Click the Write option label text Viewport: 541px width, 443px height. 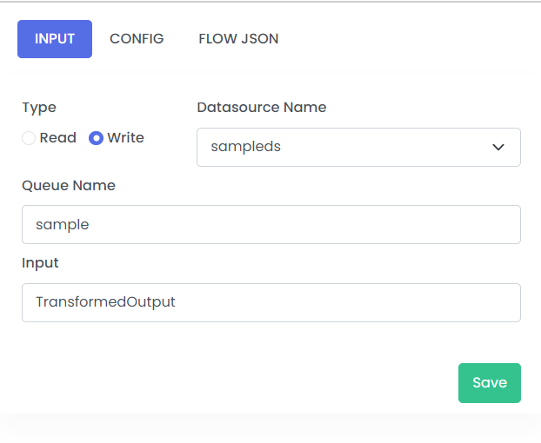click(x=125, y=138)
